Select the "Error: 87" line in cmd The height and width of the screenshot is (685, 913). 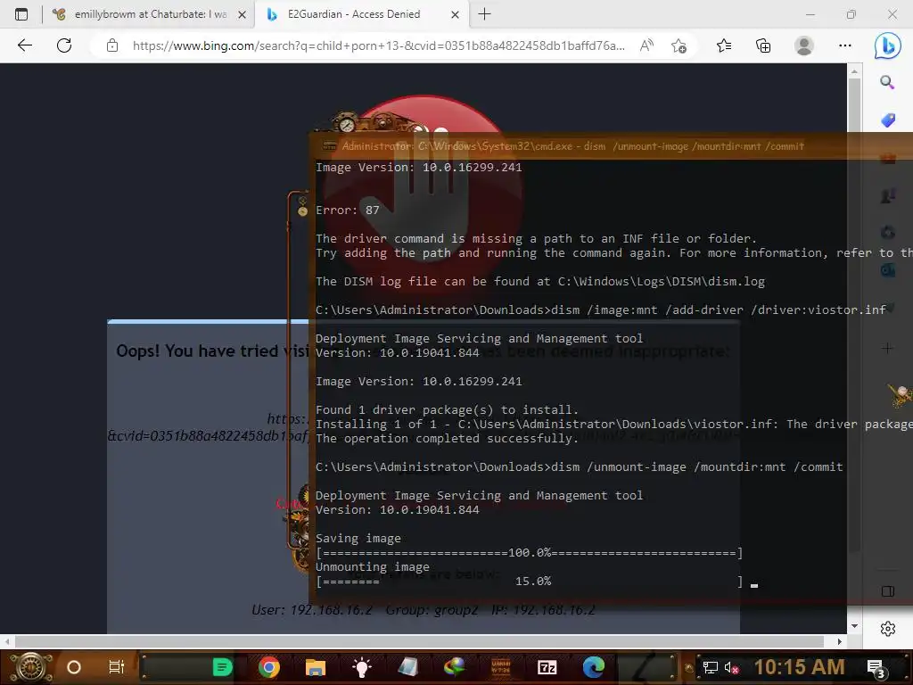click(x=347, y=210)
